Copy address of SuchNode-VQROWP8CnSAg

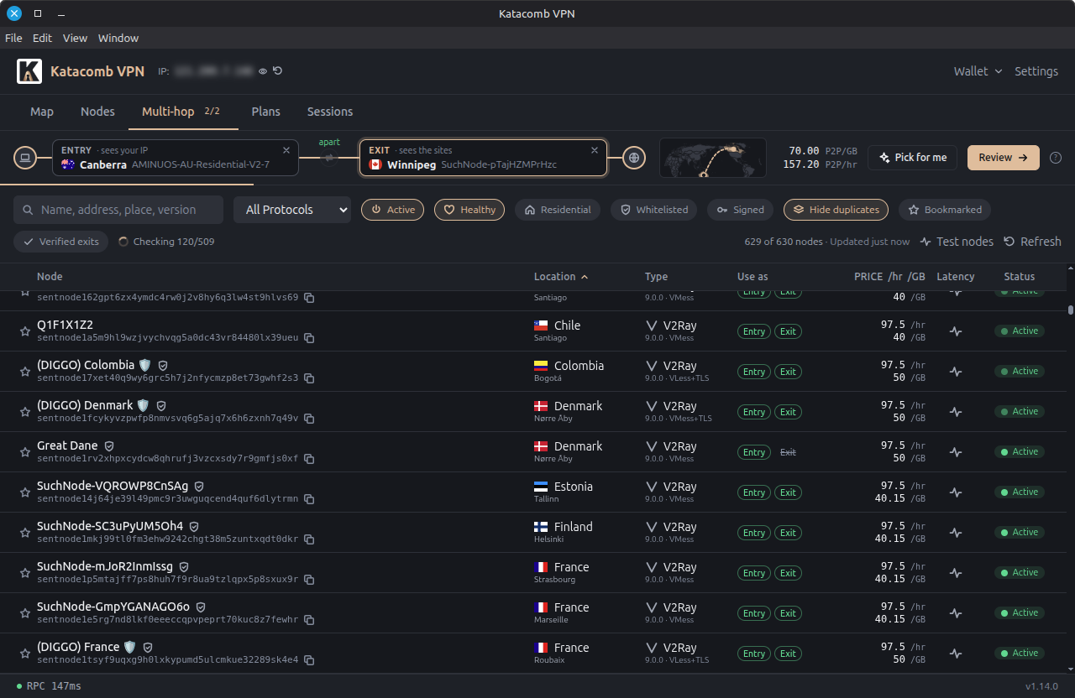pos(309,499)
